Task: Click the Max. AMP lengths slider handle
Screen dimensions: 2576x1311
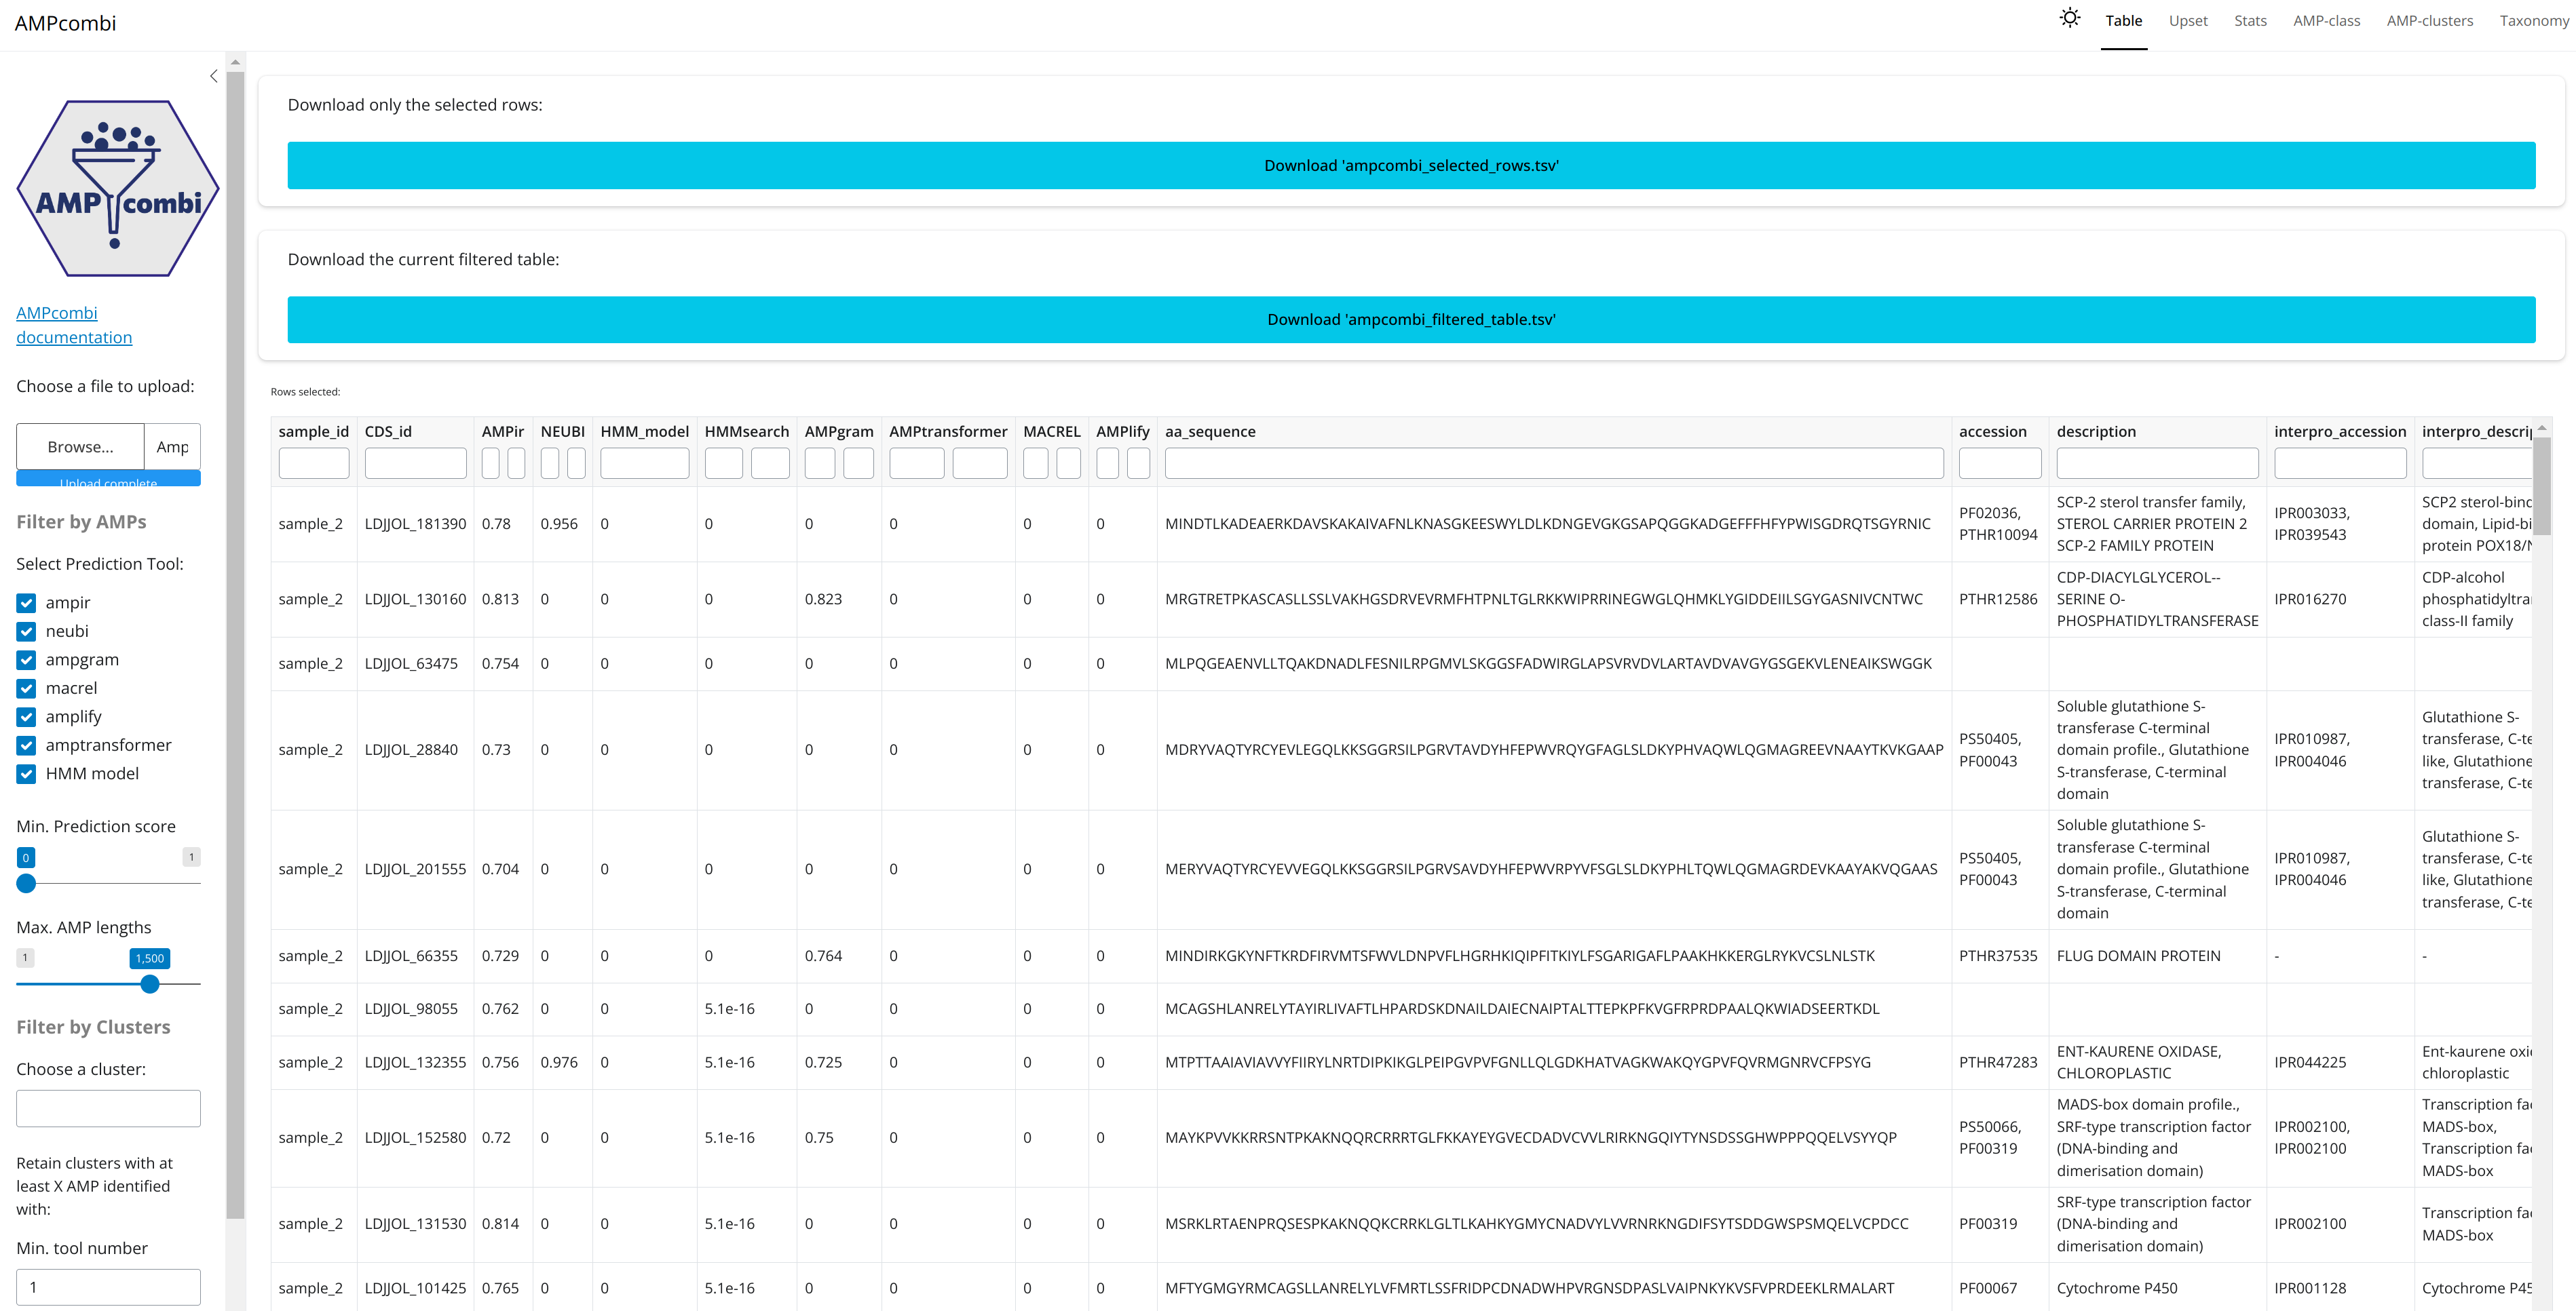Action: point(150,984)
